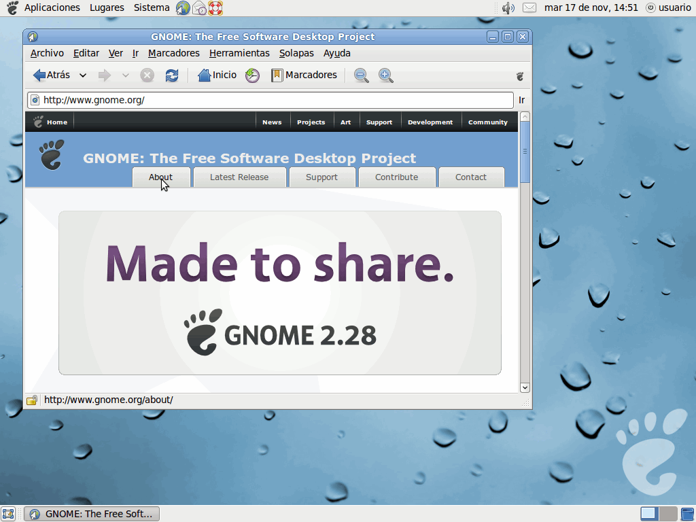Click the GNOME foot icon in the top panel
The width and height of the screenshot is (696, 522).
pyautogui.click(x=12, y=7)
